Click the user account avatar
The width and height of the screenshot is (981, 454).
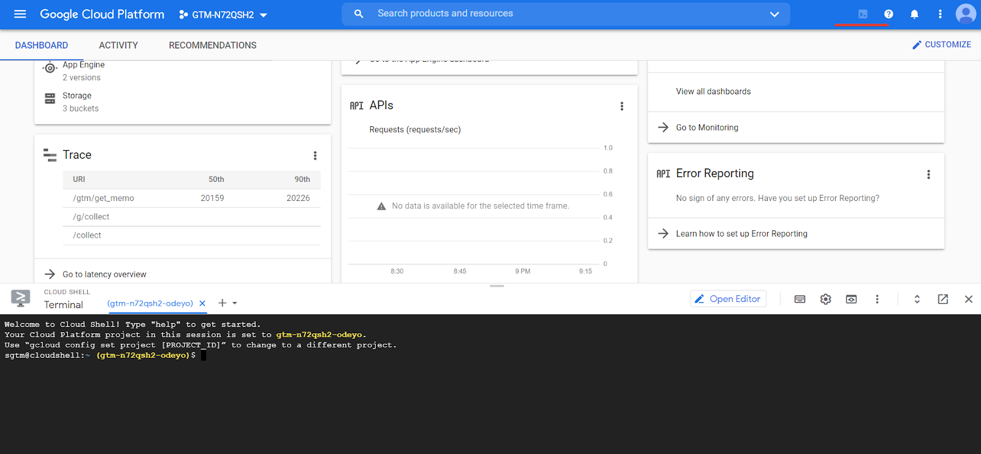pos(965,14)
